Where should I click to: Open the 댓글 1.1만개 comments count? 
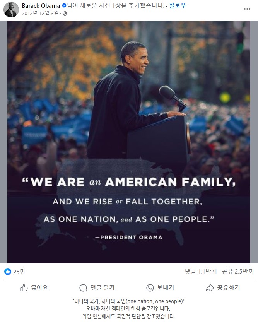tap(201, 271)
